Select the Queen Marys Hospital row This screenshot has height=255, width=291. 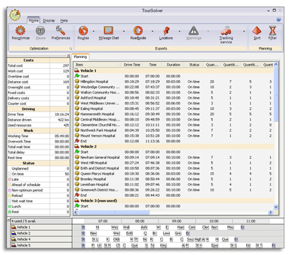point(173,174)
